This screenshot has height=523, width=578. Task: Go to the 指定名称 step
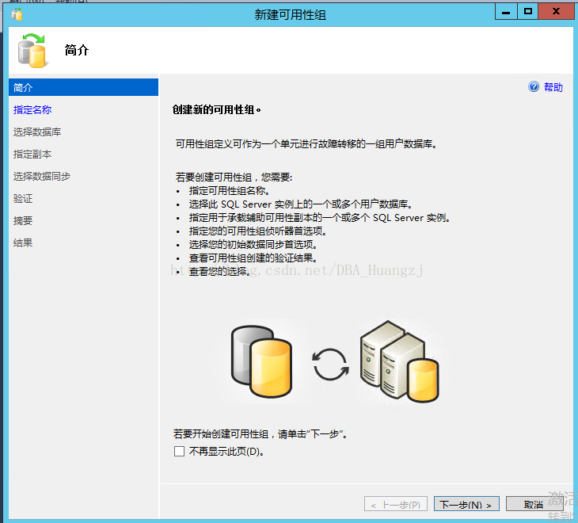[32, 109]
